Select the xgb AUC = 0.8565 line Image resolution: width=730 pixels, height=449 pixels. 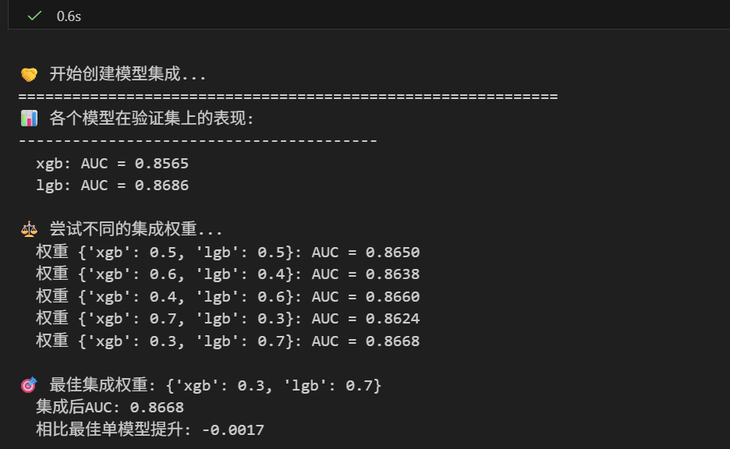coord(112,164)
